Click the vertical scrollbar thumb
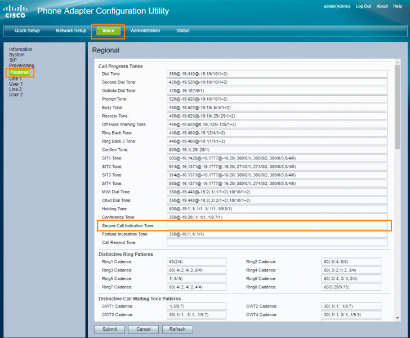The height and width of the screenshot is (338, 410). coord(398,107)
